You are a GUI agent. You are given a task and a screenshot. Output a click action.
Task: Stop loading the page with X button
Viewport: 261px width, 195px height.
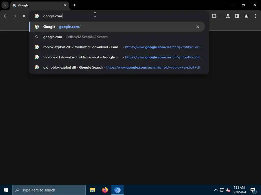tap(24, 16)
